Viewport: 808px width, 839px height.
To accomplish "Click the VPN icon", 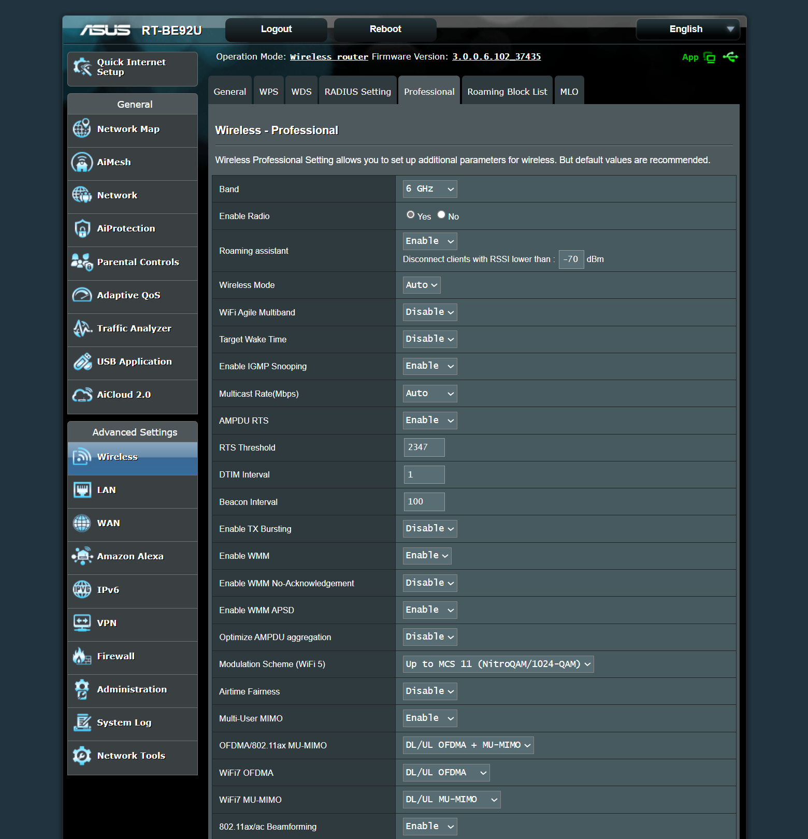I will click(82, 623).
